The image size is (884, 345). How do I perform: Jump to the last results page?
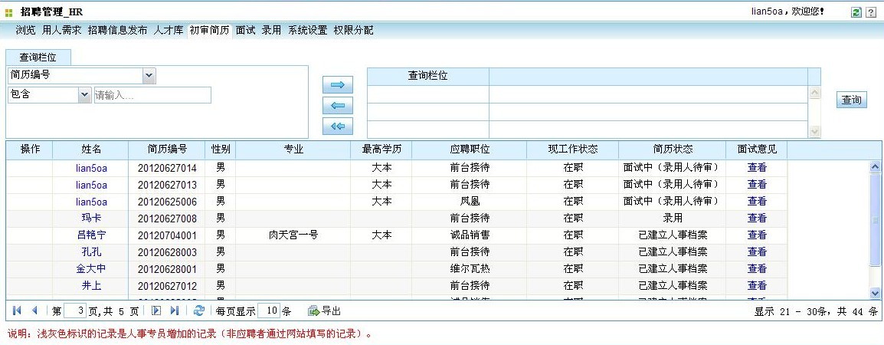click(x=174, y=310)
